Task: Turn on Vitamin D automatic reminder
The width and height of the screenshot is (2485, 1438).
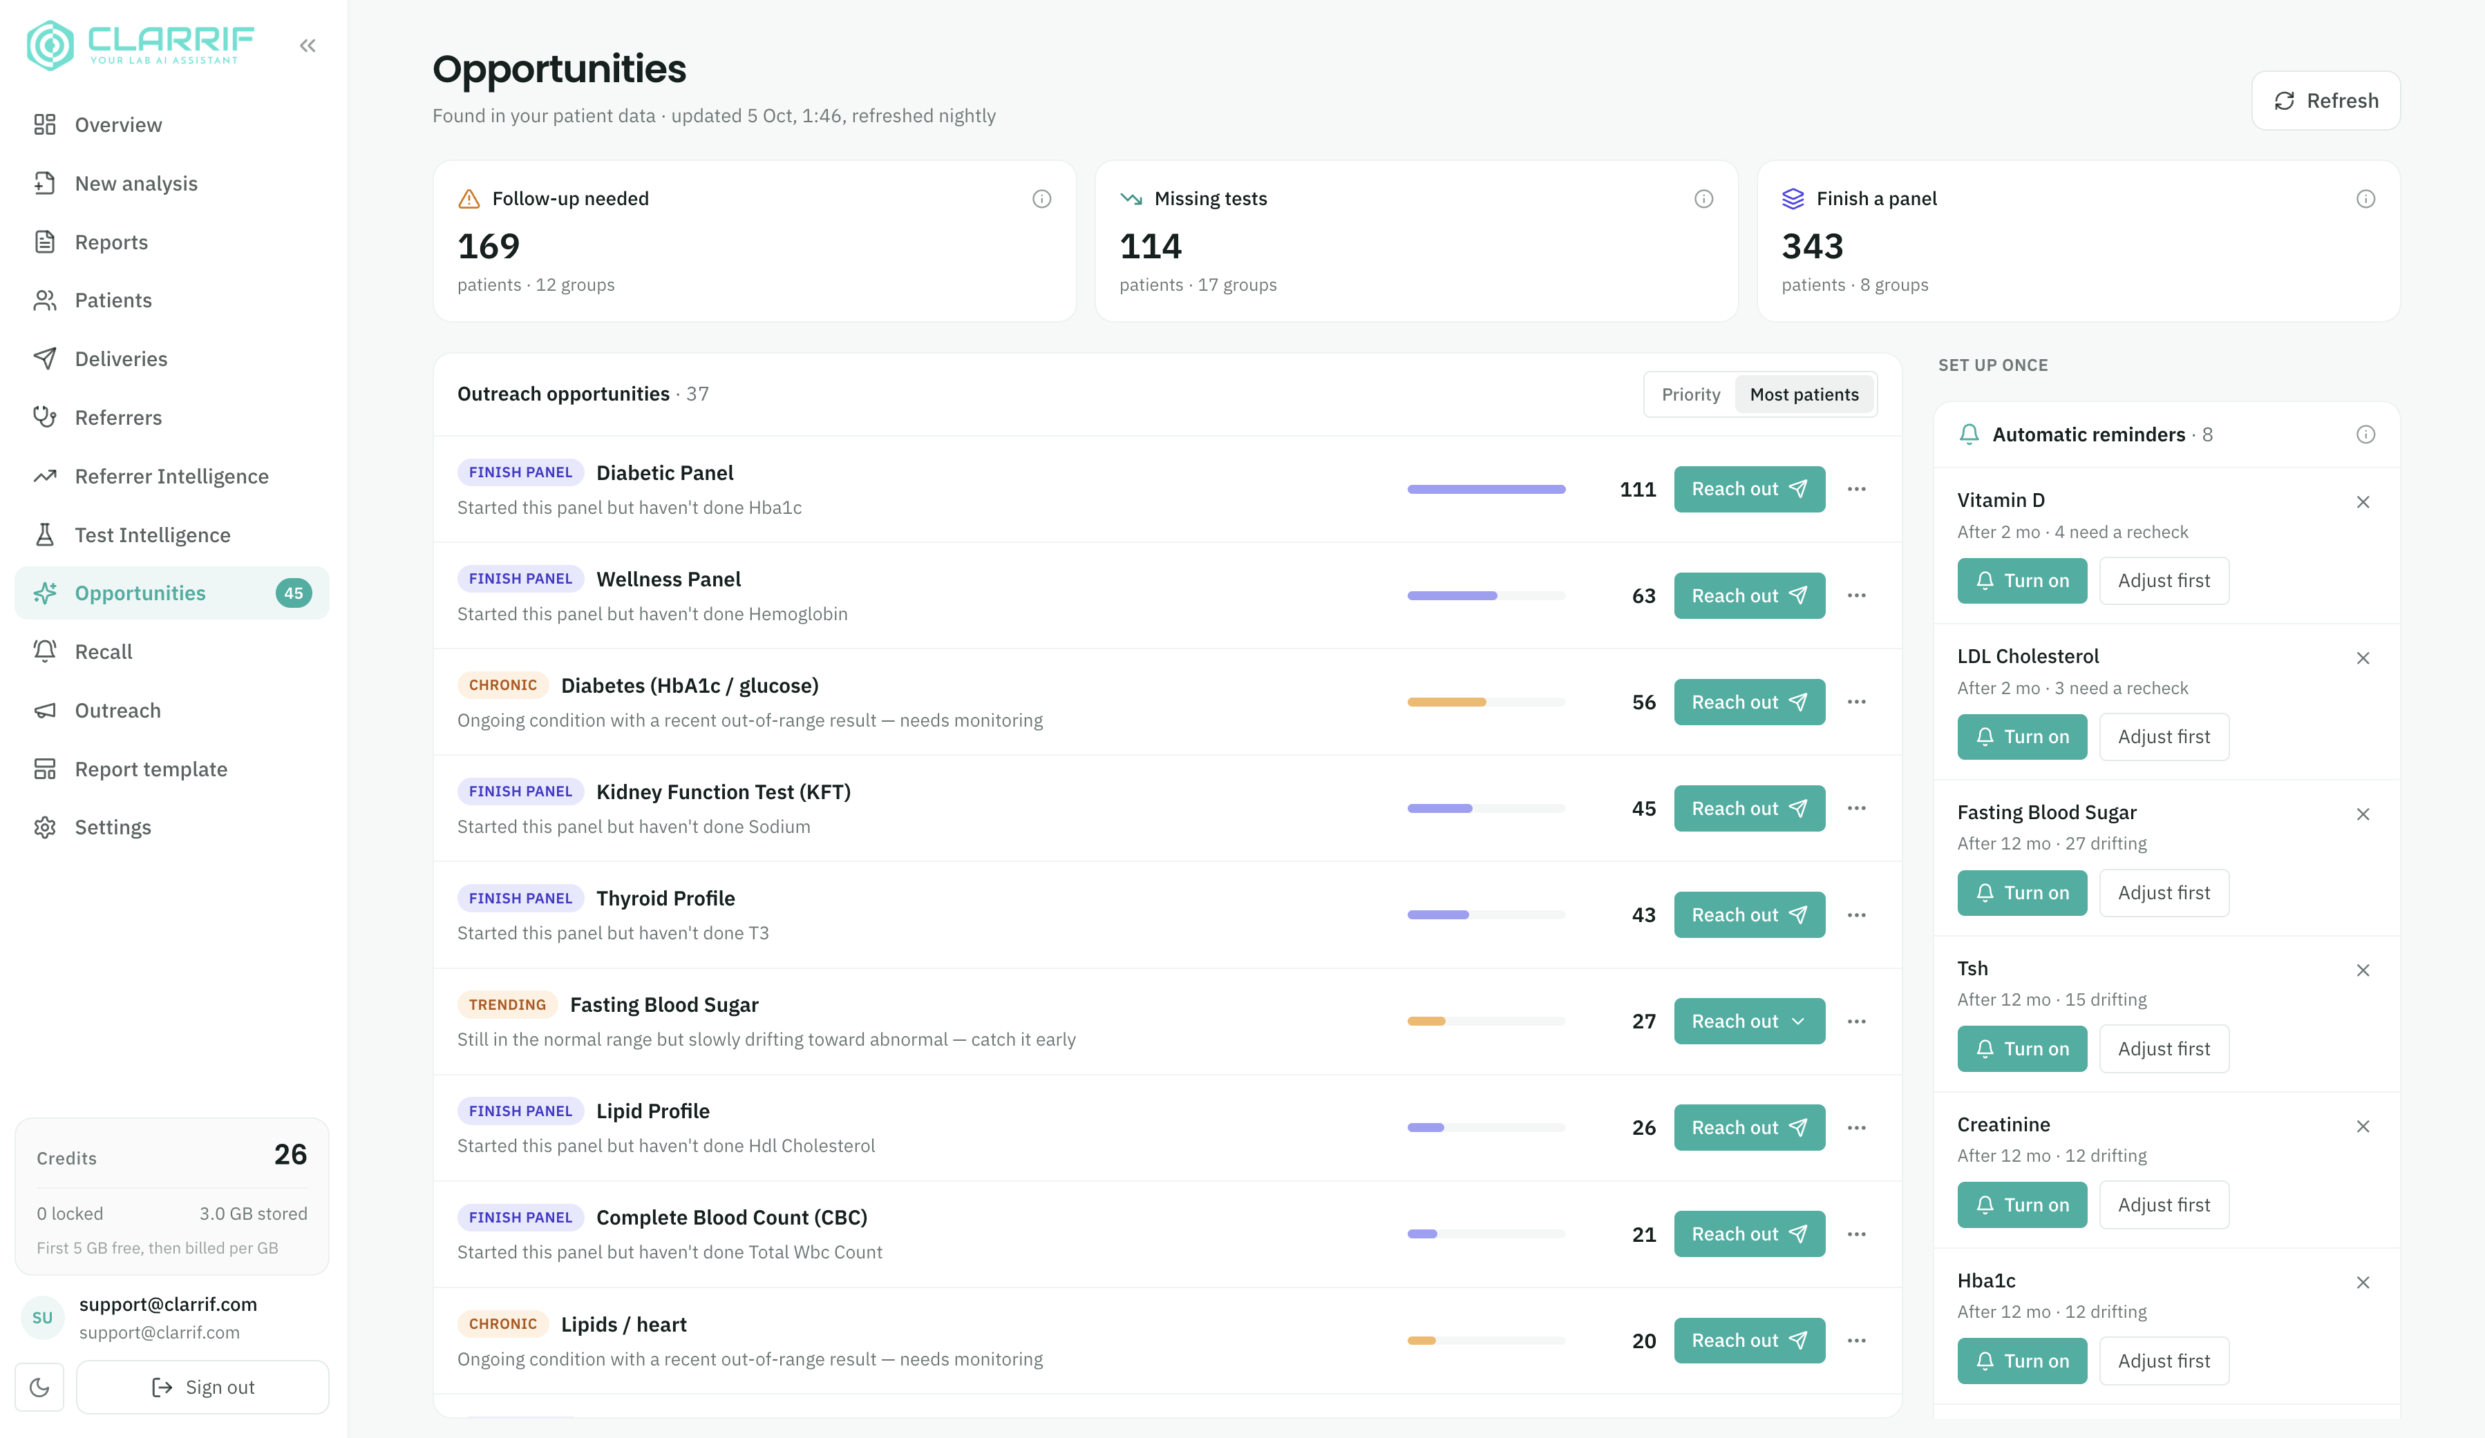Action: pos(2021,581)
